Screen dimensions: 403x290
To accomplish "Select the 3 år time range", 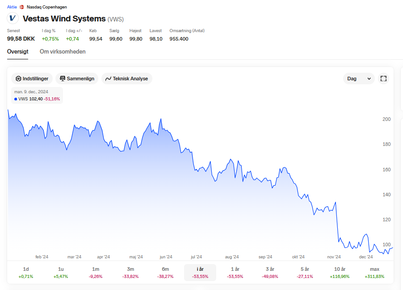I will (270, 273).
